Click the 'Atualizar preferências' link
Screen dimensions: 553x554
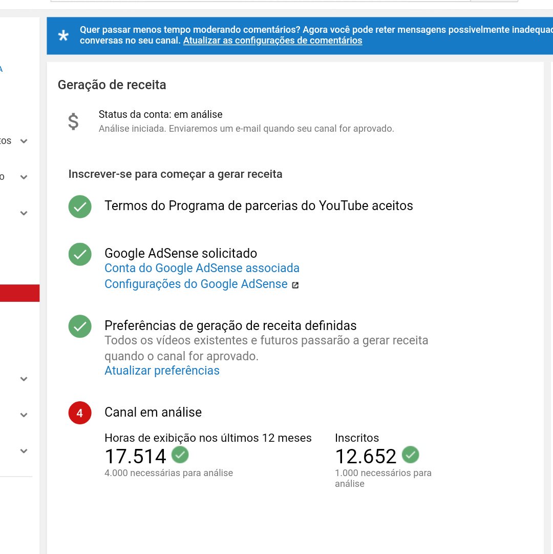click(162, 371)
